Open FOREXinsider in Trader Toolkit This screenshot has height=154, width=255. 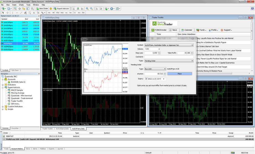(x=159, y=30)
